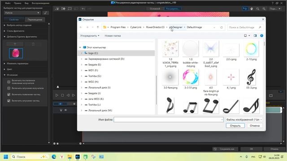The image size is (287, 161).
Task: Uncheck the fourth checkbox under Исчезание
Action: [9, 101]
